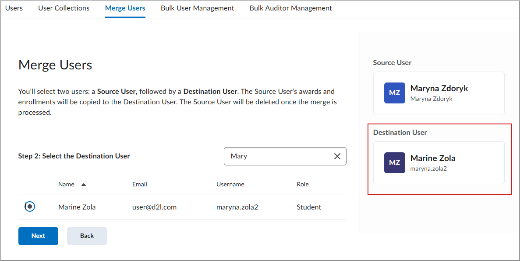Click the MZ avatar in Destination User card
This screenshot has height=261, width=520.
click(x=394, y=162)
